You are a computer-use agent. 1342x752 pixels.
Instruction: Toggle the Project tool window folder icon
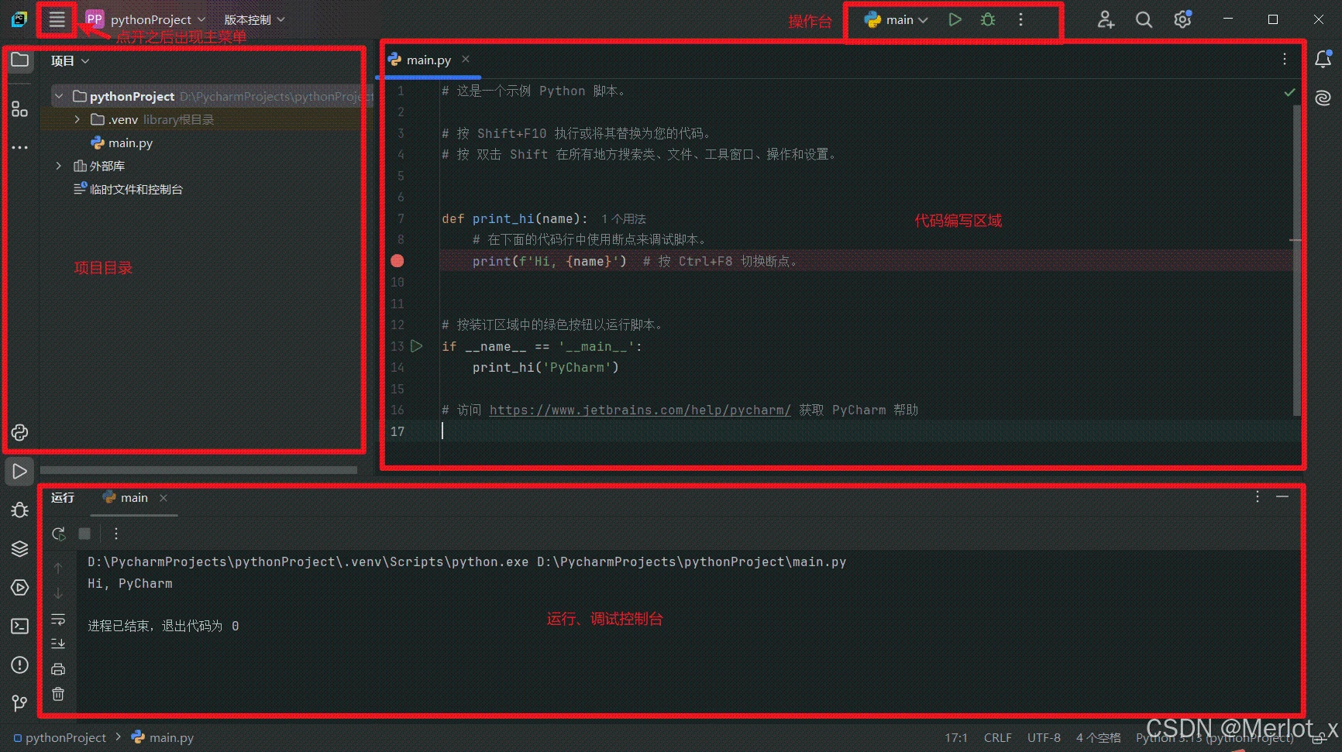tap(19, 60)
